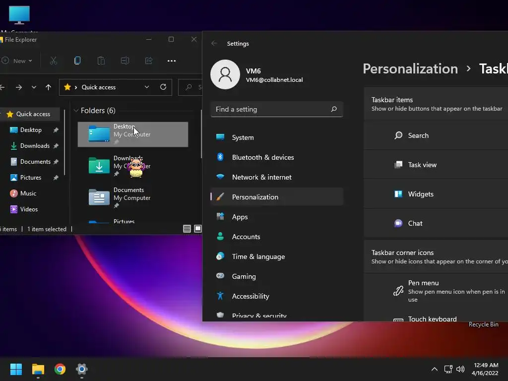Select the Documents folder in Folders list
Viewport: 508px width, 381px height.
[133, 197]
